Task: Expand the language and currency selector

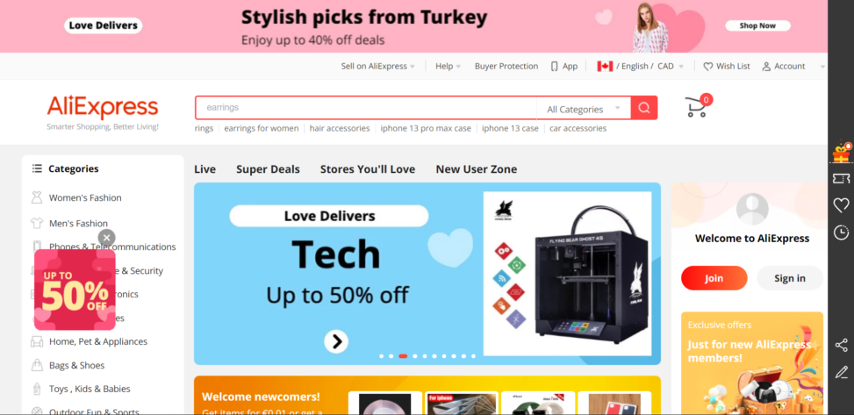Action: coord(641,67)
